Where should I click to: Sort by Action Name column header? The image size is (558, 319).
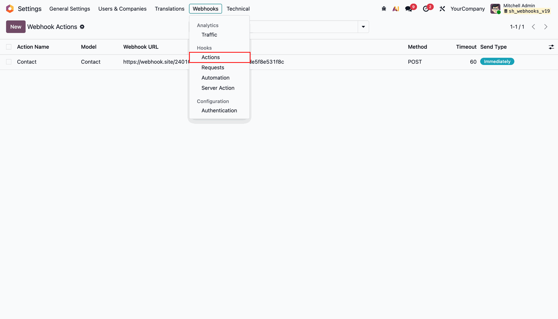[33, 47]
